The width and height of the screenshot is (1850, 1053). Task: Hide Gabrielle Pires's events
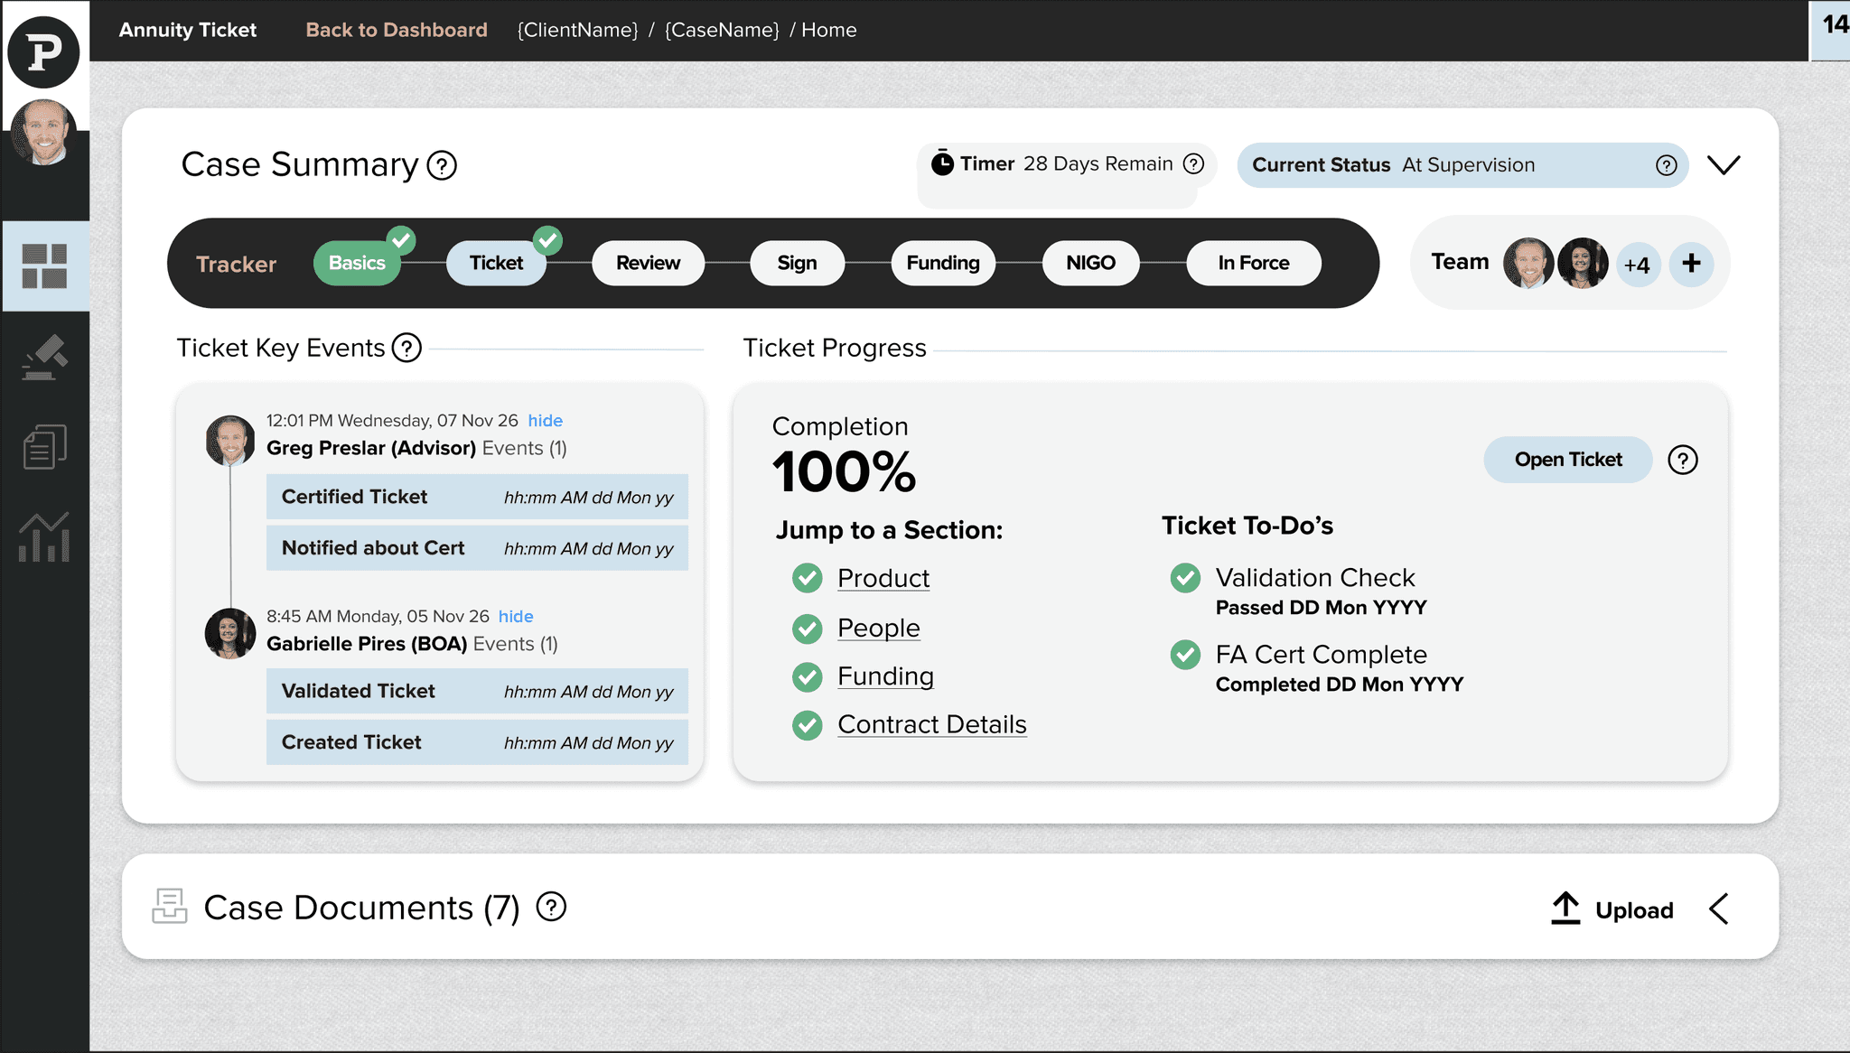516,617
